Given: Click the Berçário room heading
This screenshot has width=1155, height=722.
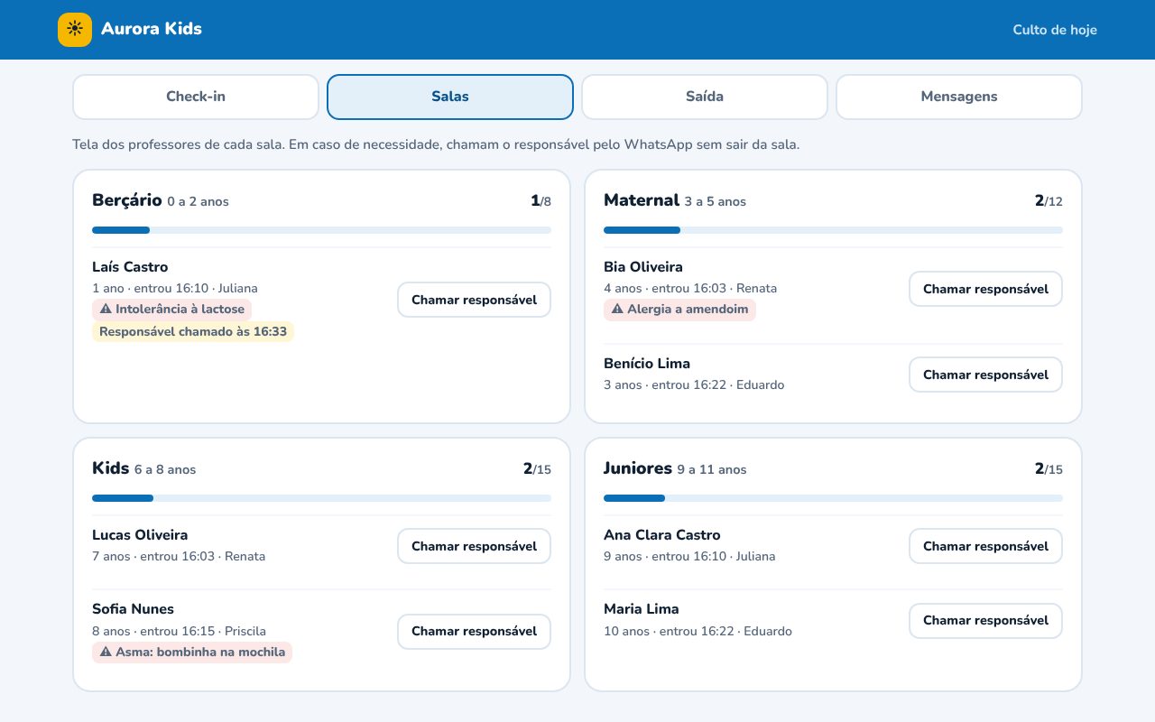Looking at the screenshot, I should pos(127,200).
